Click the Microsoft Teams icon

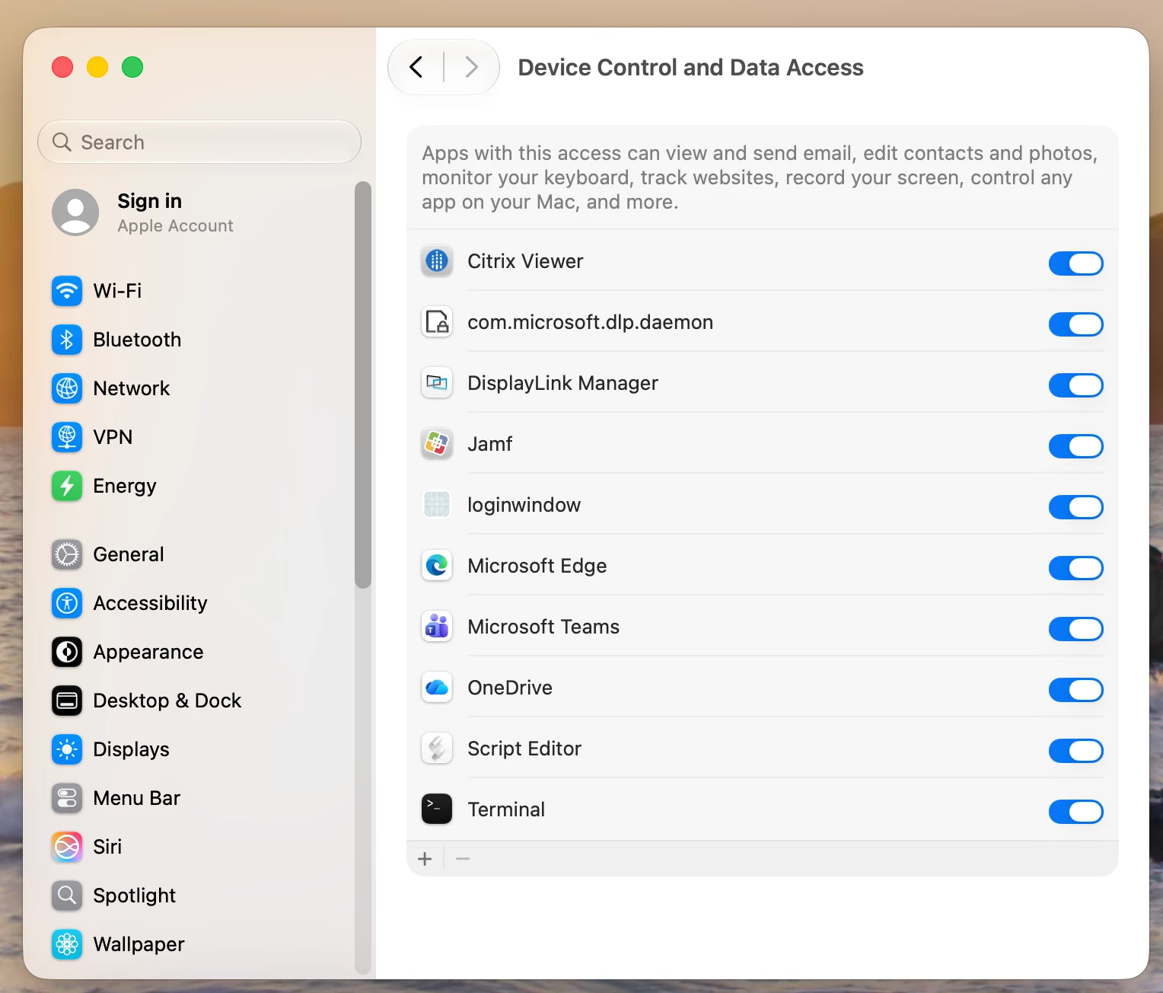[437, 627]
